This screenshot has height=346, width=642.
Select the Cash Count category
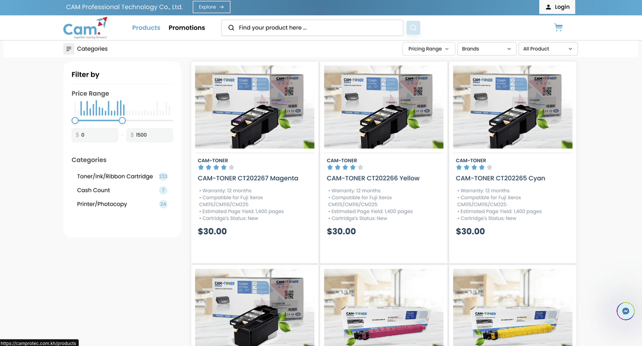pyautogui.click(x=93, y=190)
